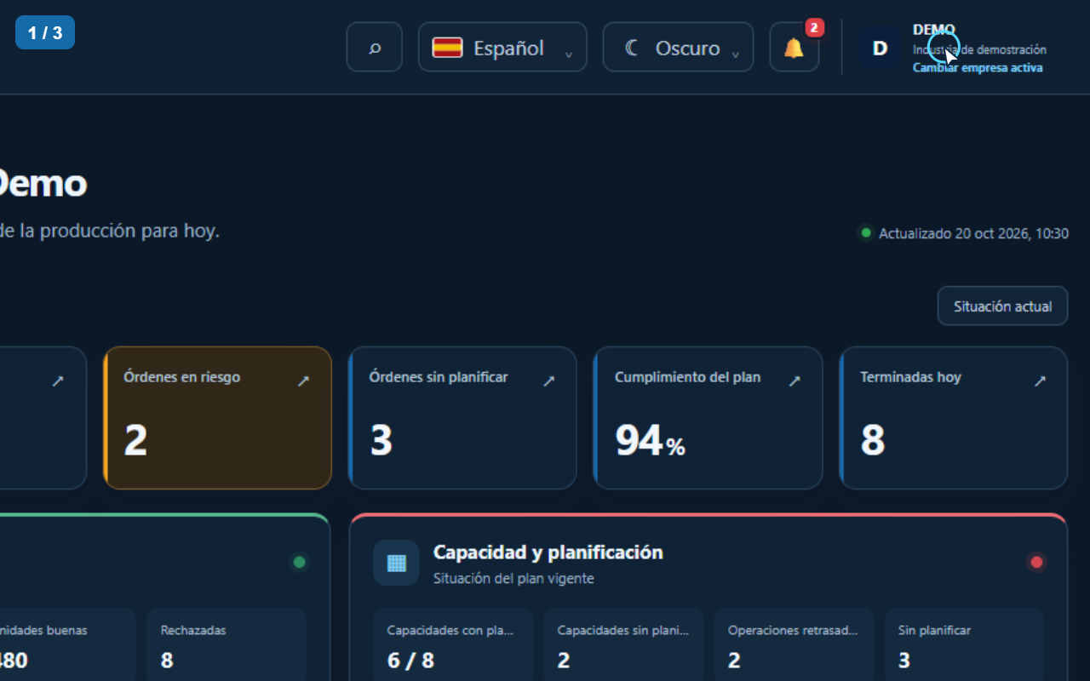Expand the Oscuro theme dropdown
The height and width of the screenshot is (681, 1090).
(x=678, y=48)
